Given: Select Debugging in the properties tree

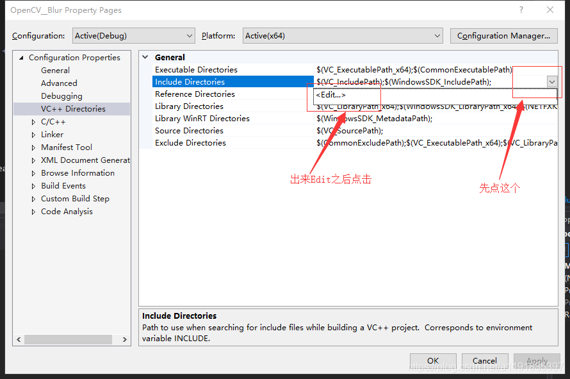Looking at the screenshot, I should (61, 96).
